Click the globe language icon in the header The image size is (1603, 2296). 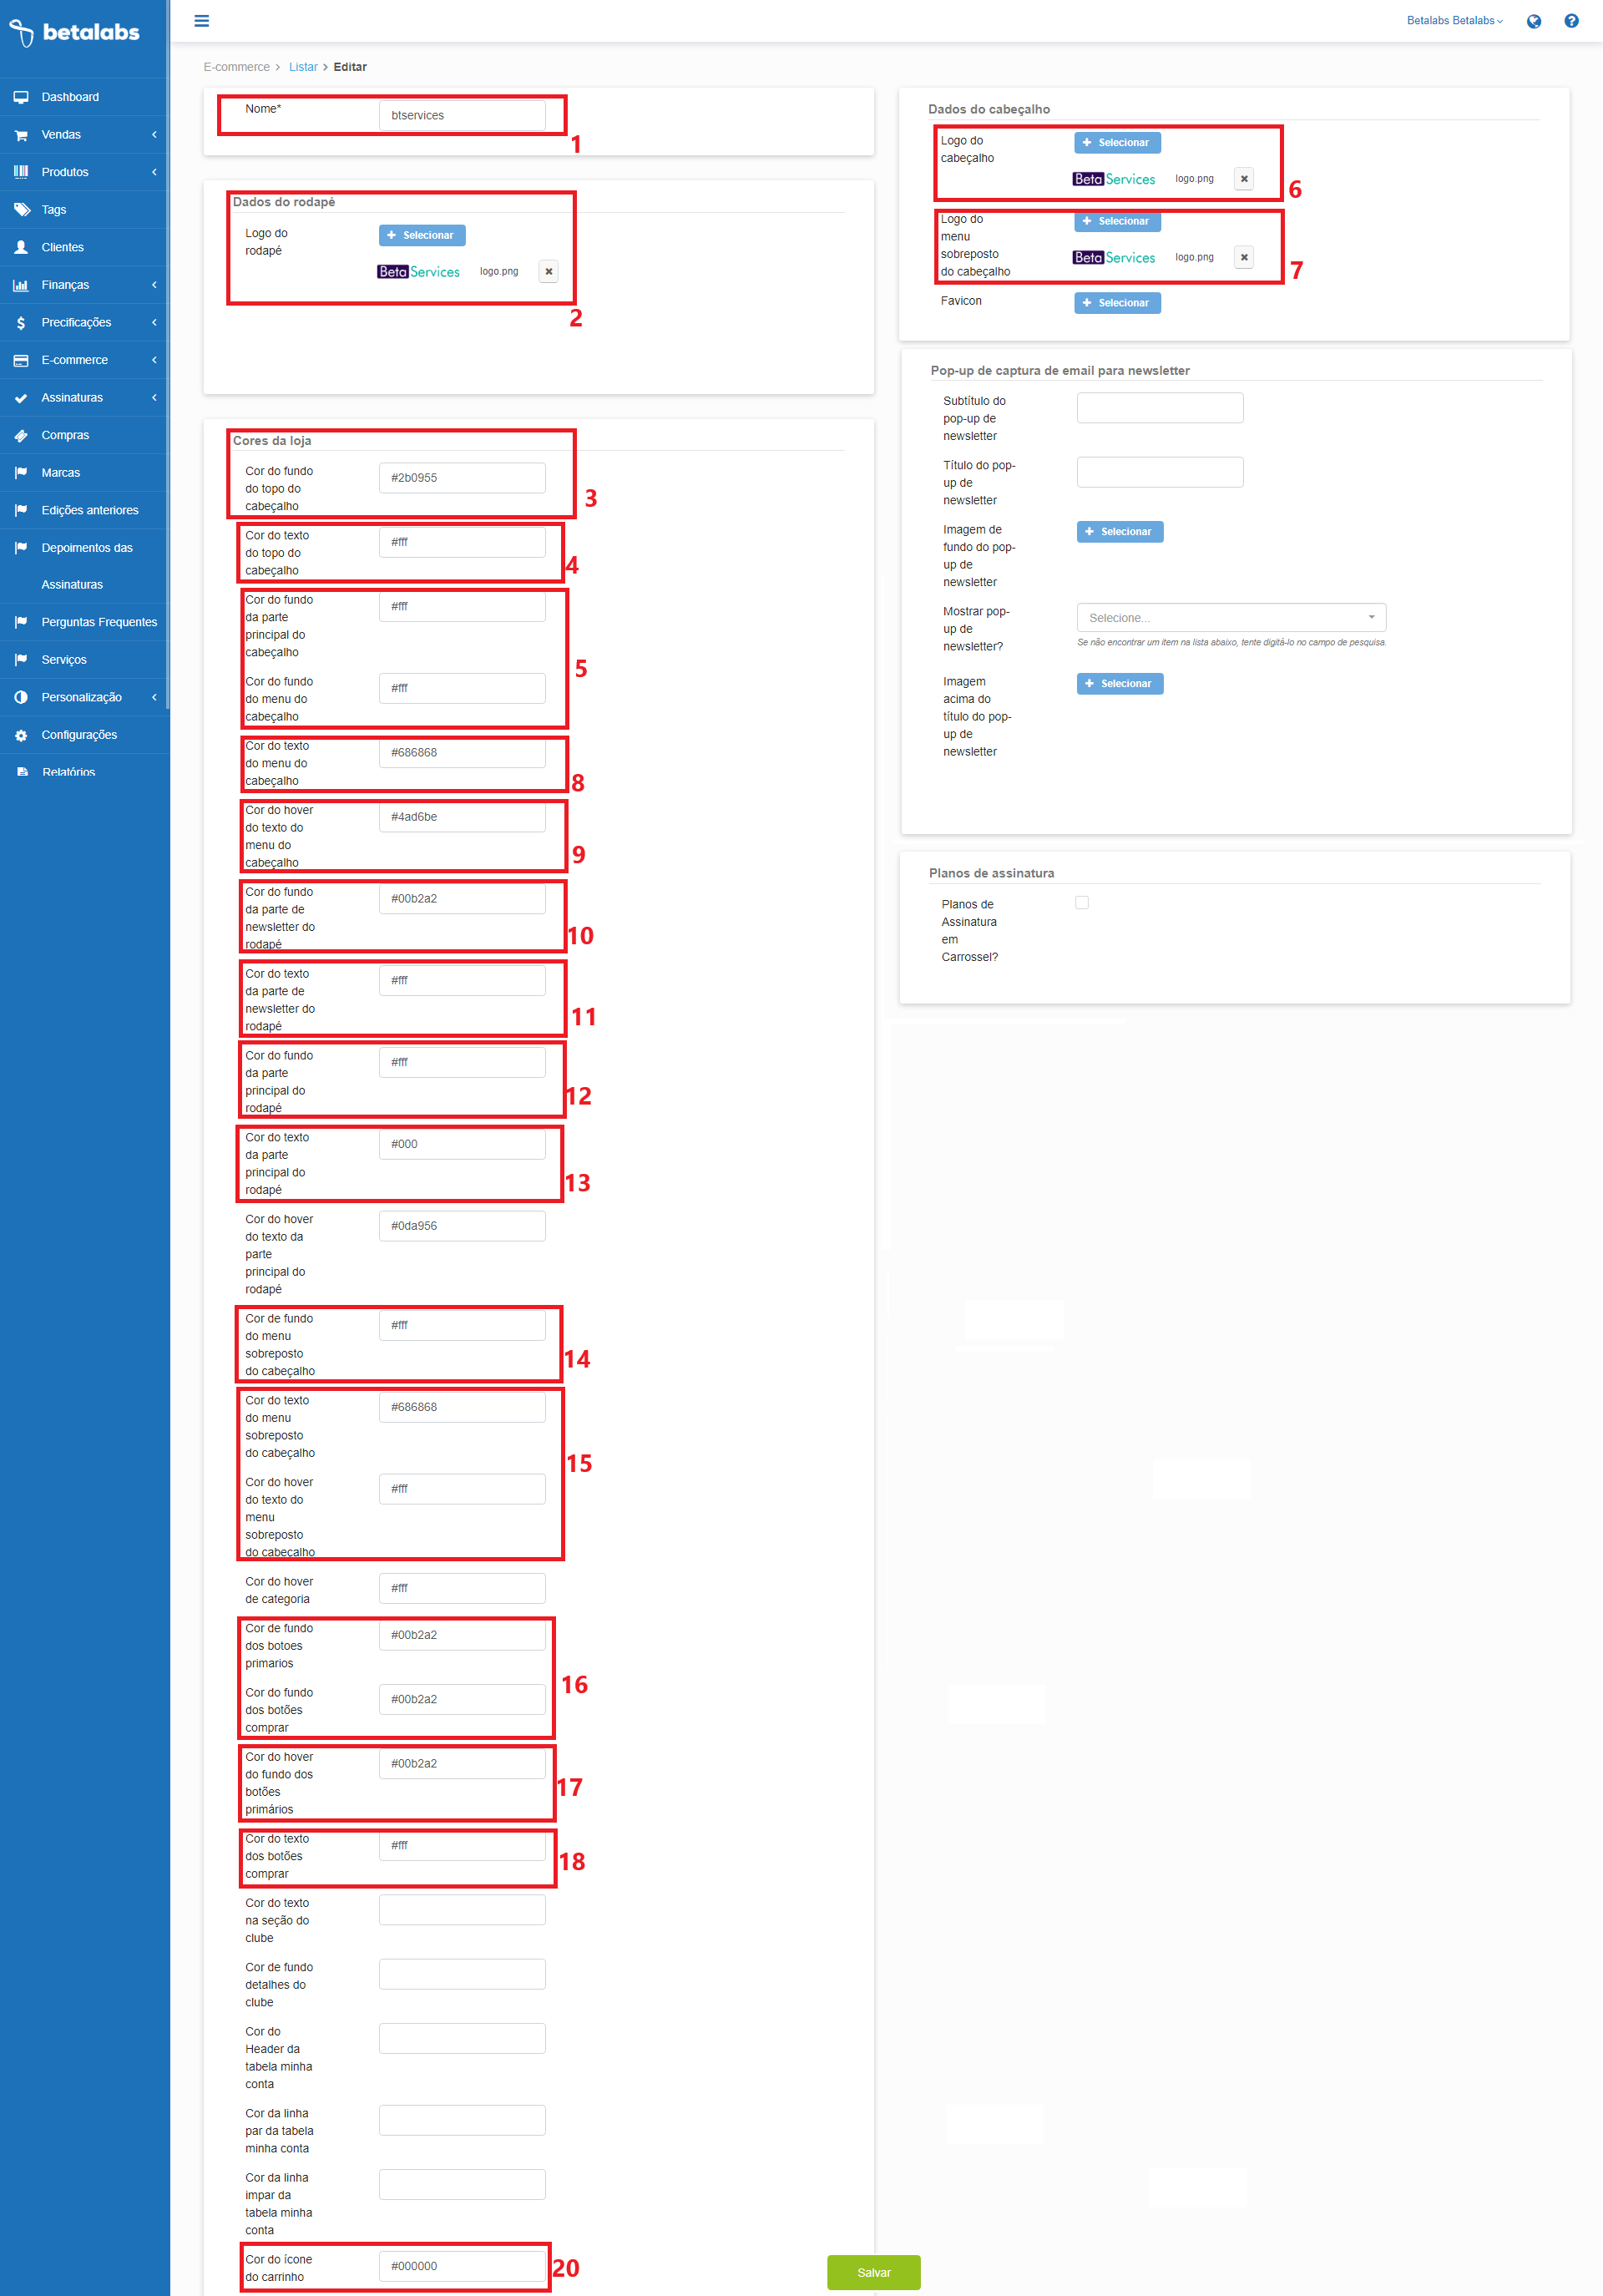1533,20
